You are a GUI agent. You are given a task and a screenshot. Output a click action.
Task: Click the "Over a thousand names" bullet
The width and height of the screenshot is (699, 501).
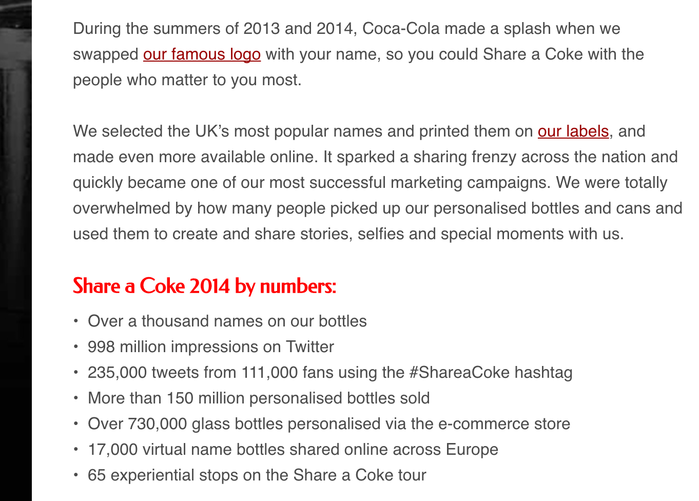pos(227,321)
